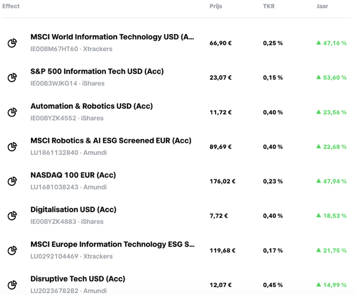This screenshot has height=295, width=356.
Task: Select the pie icon for Digitalisation USD
Action: pos(12,216)
